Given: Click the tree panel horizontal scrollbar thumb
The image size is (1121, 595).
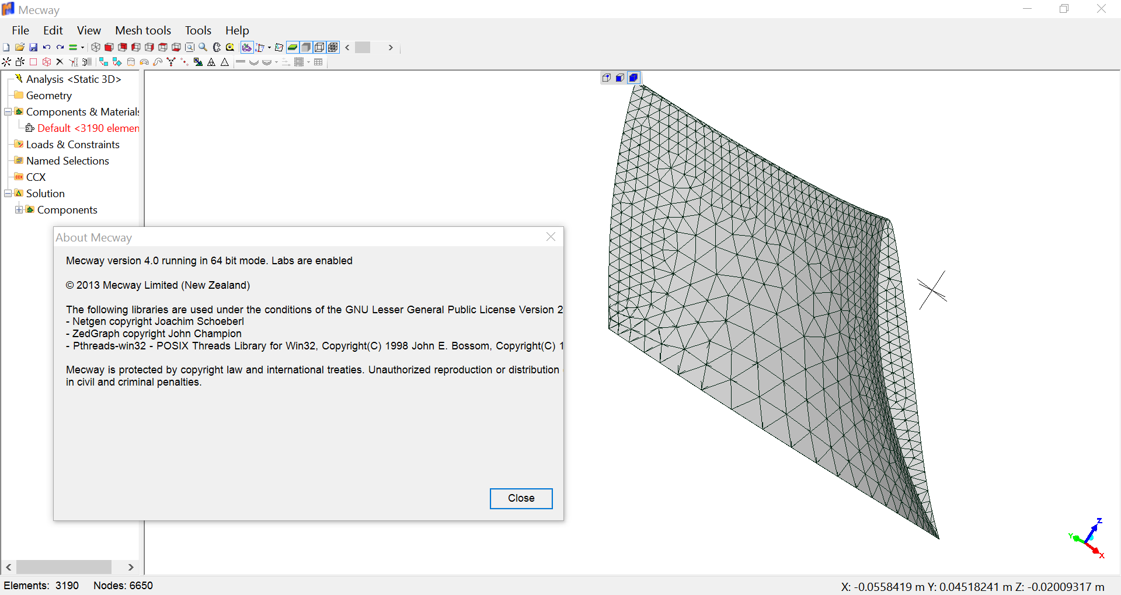Looking at the screenshot, I should point(64,567).
